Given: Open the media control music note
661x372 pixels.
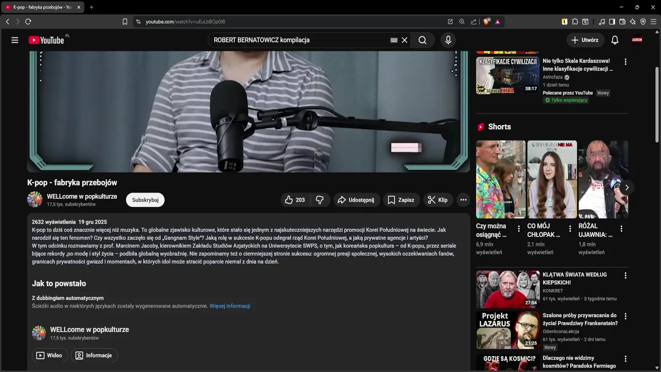Looking at the screenshot, I should point(602,22).
